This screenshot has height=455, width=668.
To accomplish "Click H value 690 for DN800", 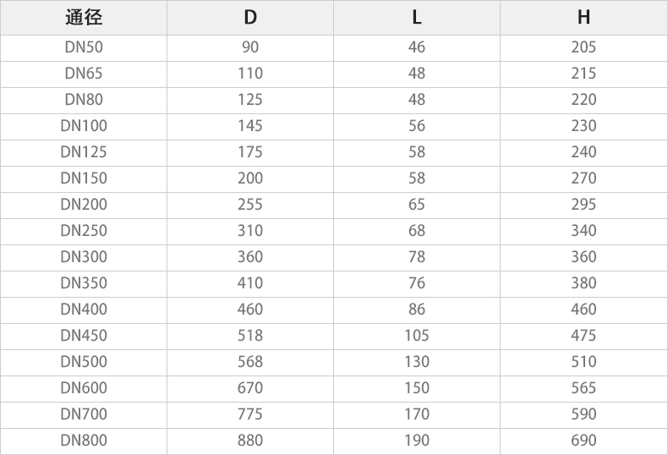I will click(583, 441).
